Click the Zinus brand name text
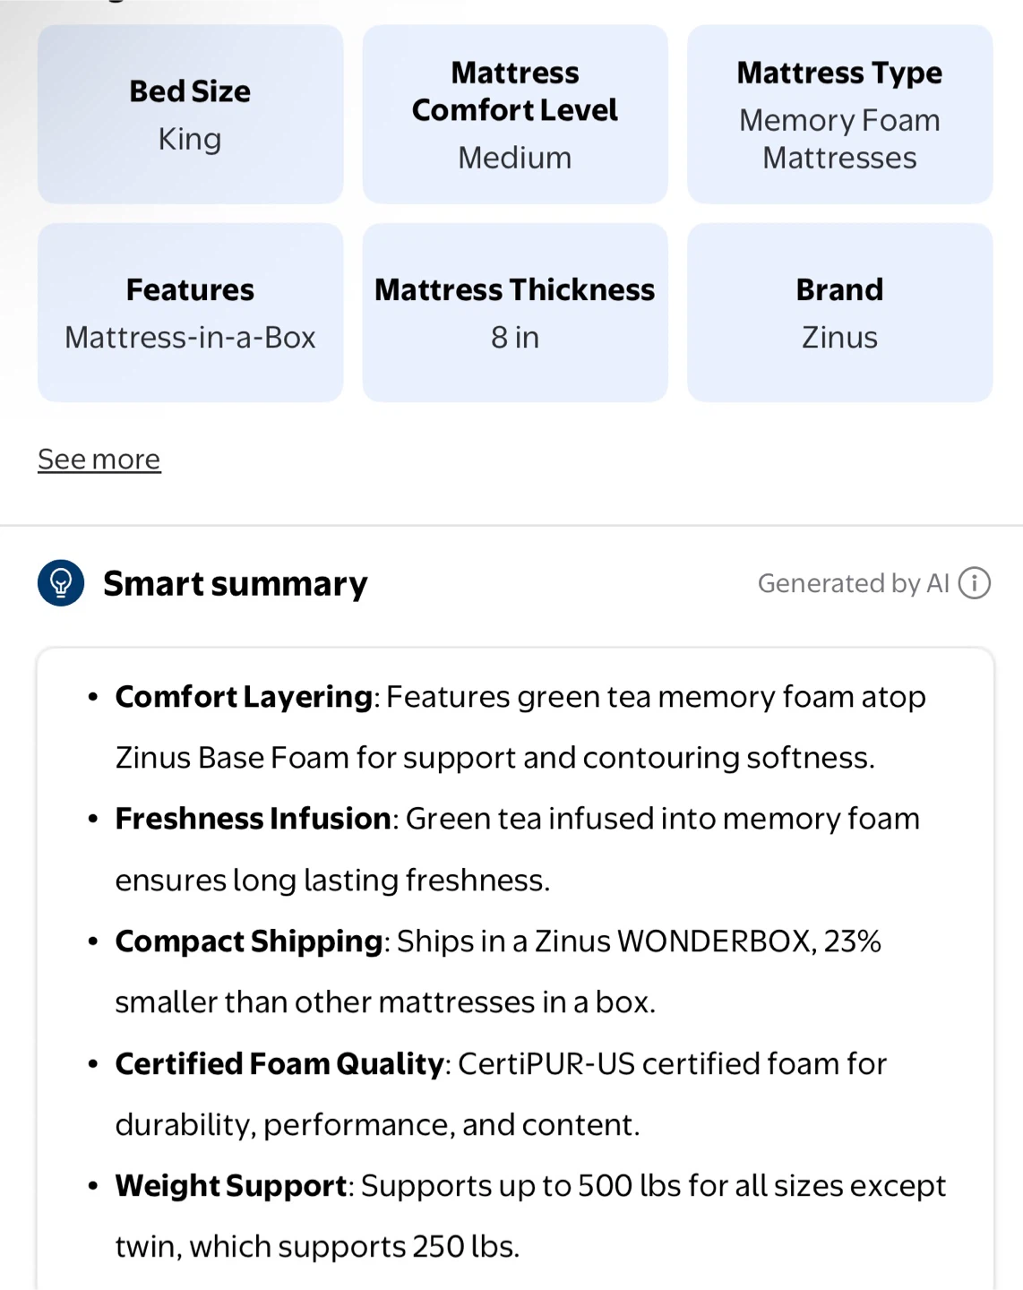Image resolution: width=1023 pixels, height=1290 pixels. pos(839,338)
